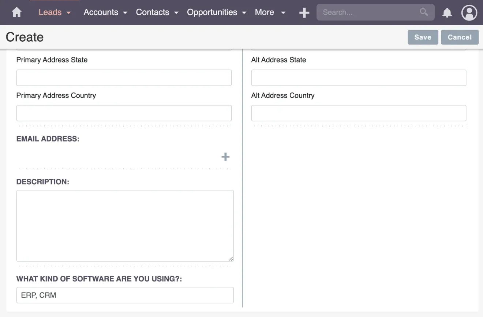Add a new email address with plus icon

tap(225, 156)
